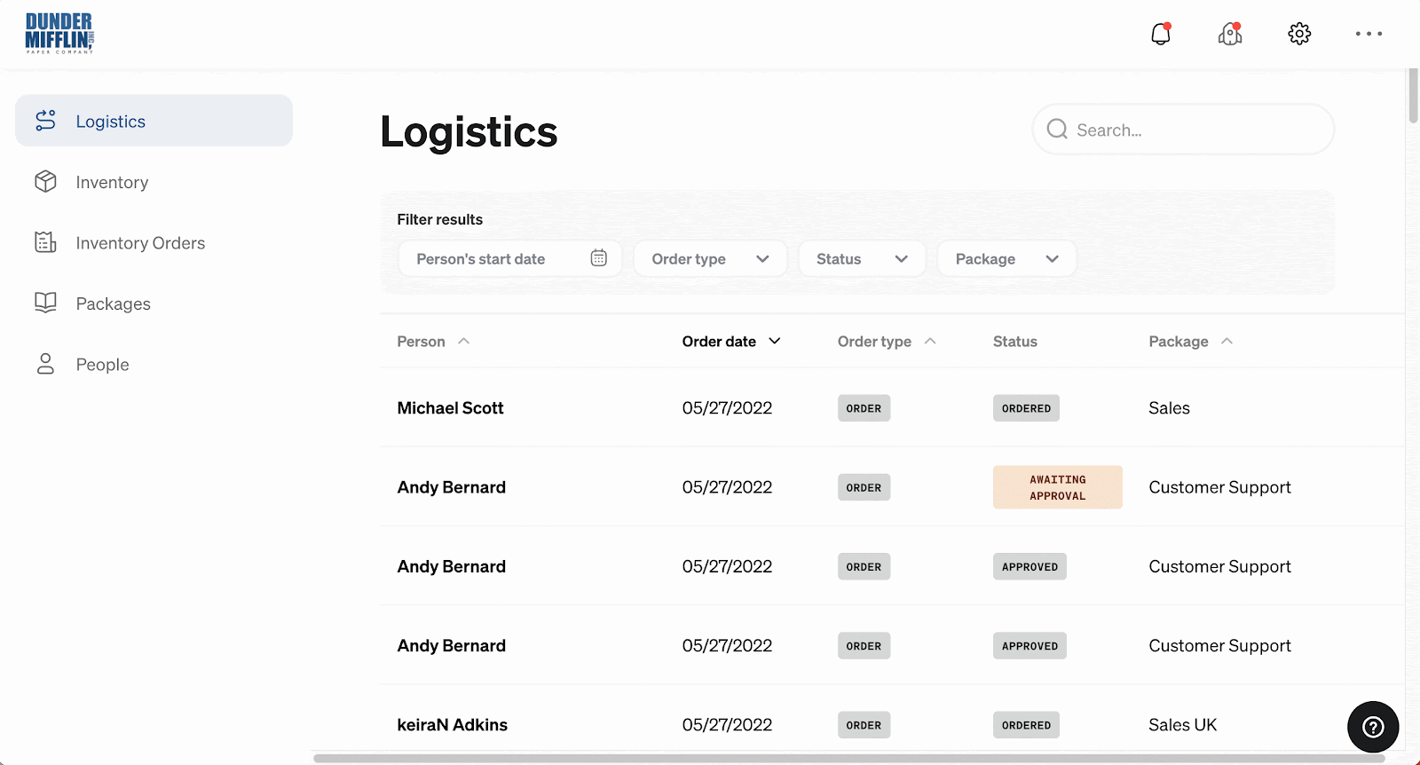Open the help question mark button
This screenshot has height=765, width=1420.
point(1373,727)
